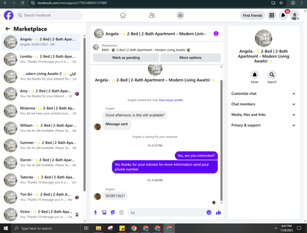This screenshot has width=307, height=233.
Task: Expand Chat members section
Action: (x=263, y=104)
